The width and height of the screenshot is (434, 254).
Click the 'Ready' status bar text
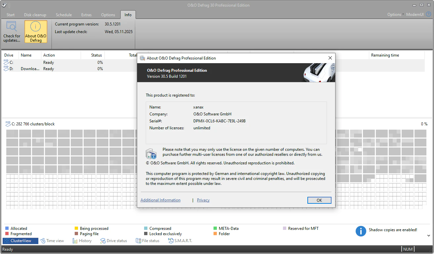(8, 249)
